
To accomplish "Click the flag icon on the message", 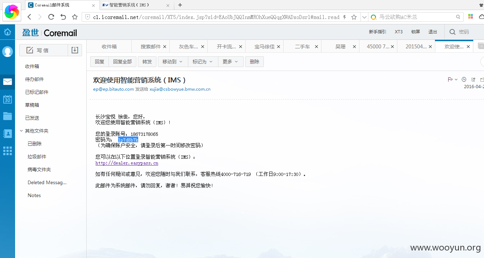I will (450, 80).
